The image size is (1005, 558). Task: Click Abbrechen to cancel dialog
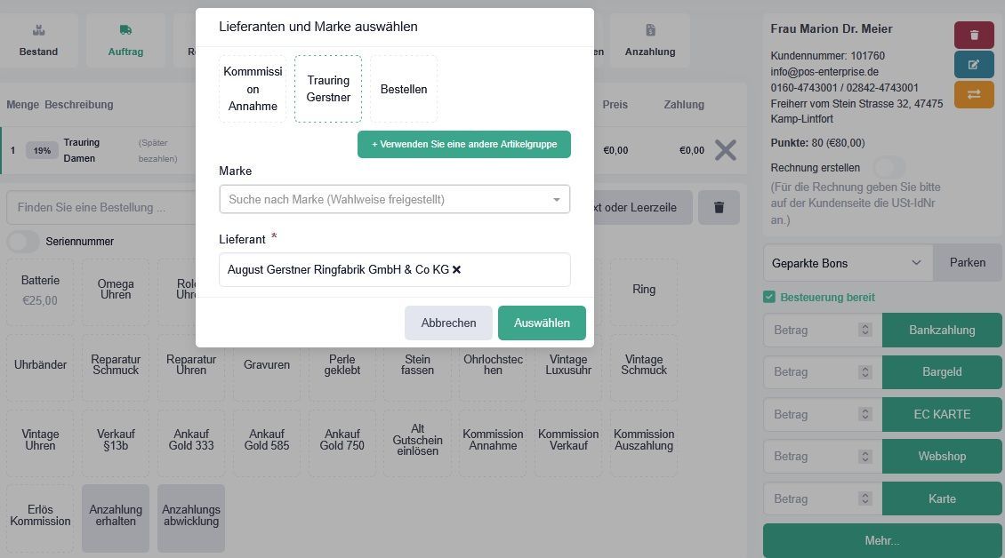coord(448,323)
